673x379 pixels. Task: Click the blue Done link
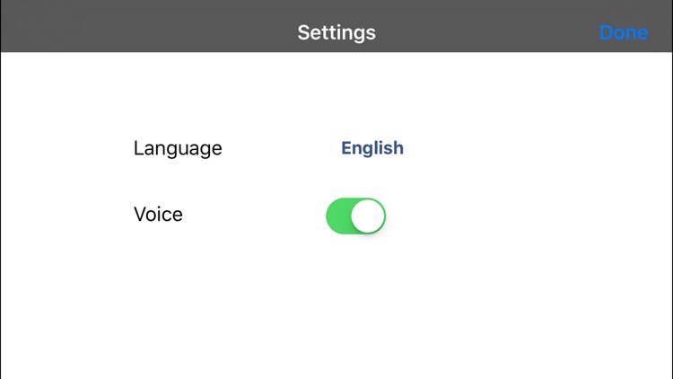pos(624,32)
